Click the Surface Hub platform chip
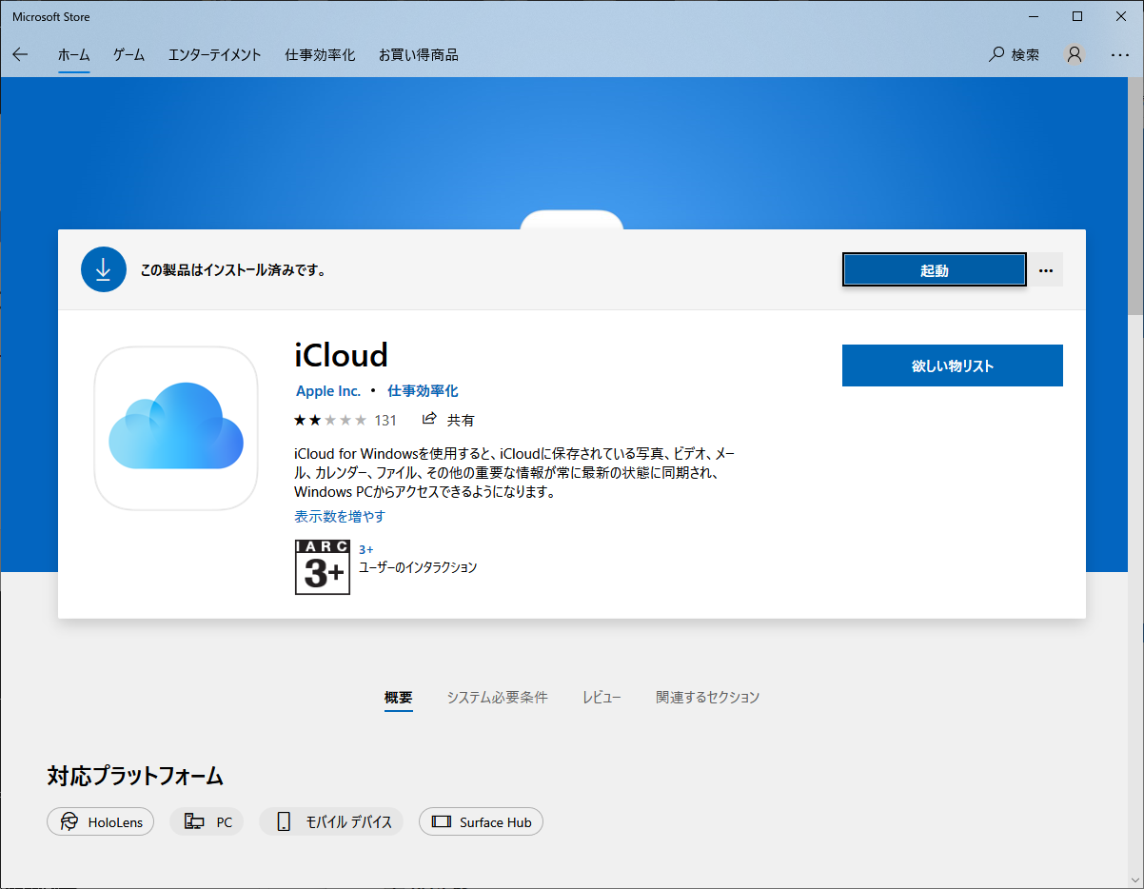This screenshot has width=1144, height=889. point(481,821)
